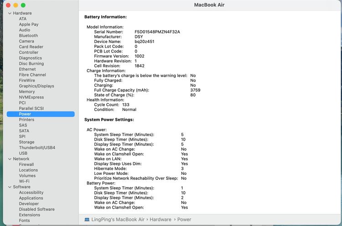Collapse the Network category chevron
The width and height of the screenshot is (342, 226).
coord(10,159)
